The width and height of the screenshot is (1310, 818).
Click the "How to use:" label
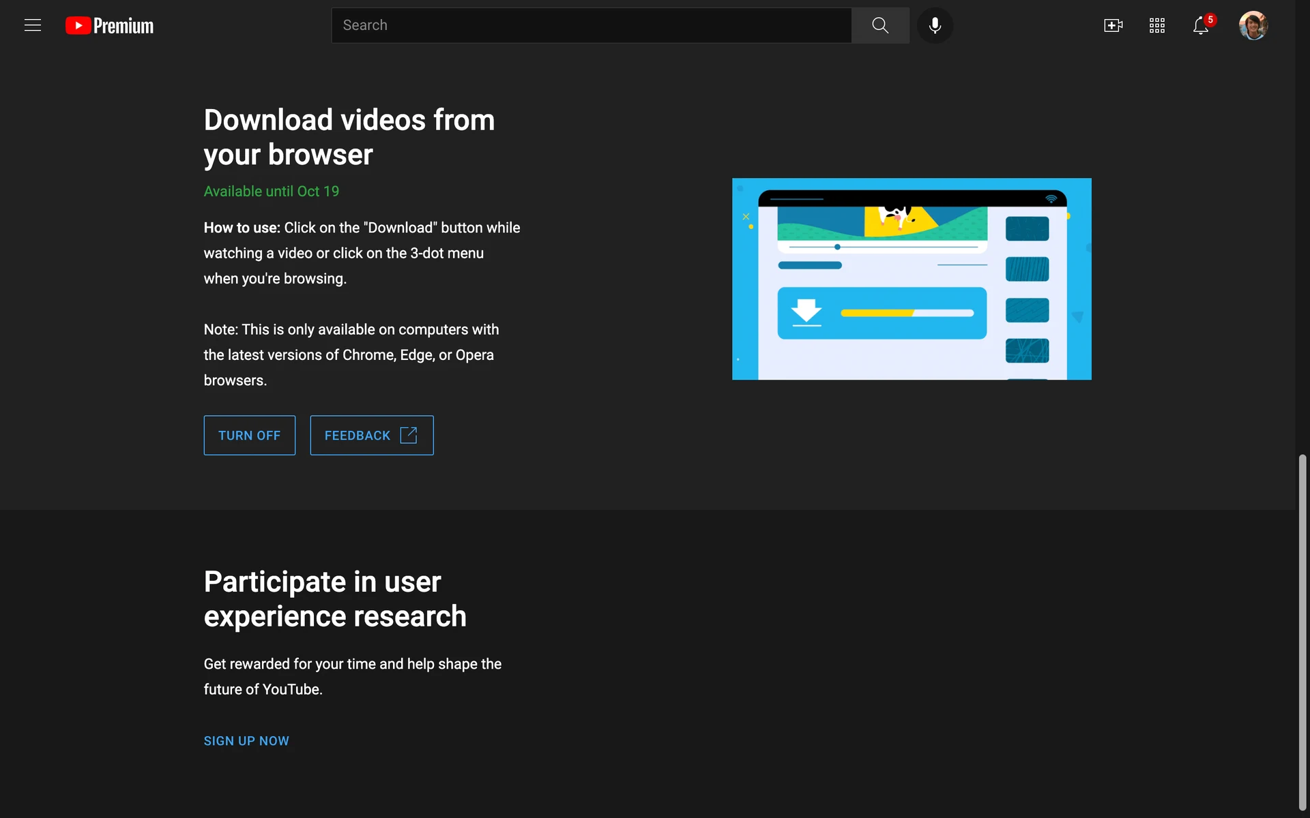pos(242,228)
